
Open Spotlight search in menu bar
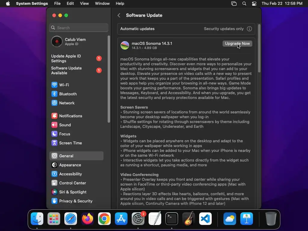244,4
